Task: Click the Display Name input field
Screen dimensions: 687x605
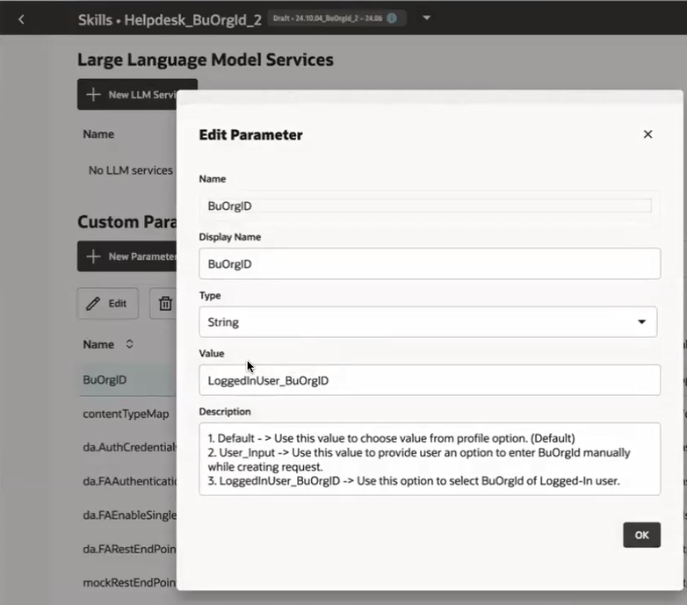Action: coord(430,264)
